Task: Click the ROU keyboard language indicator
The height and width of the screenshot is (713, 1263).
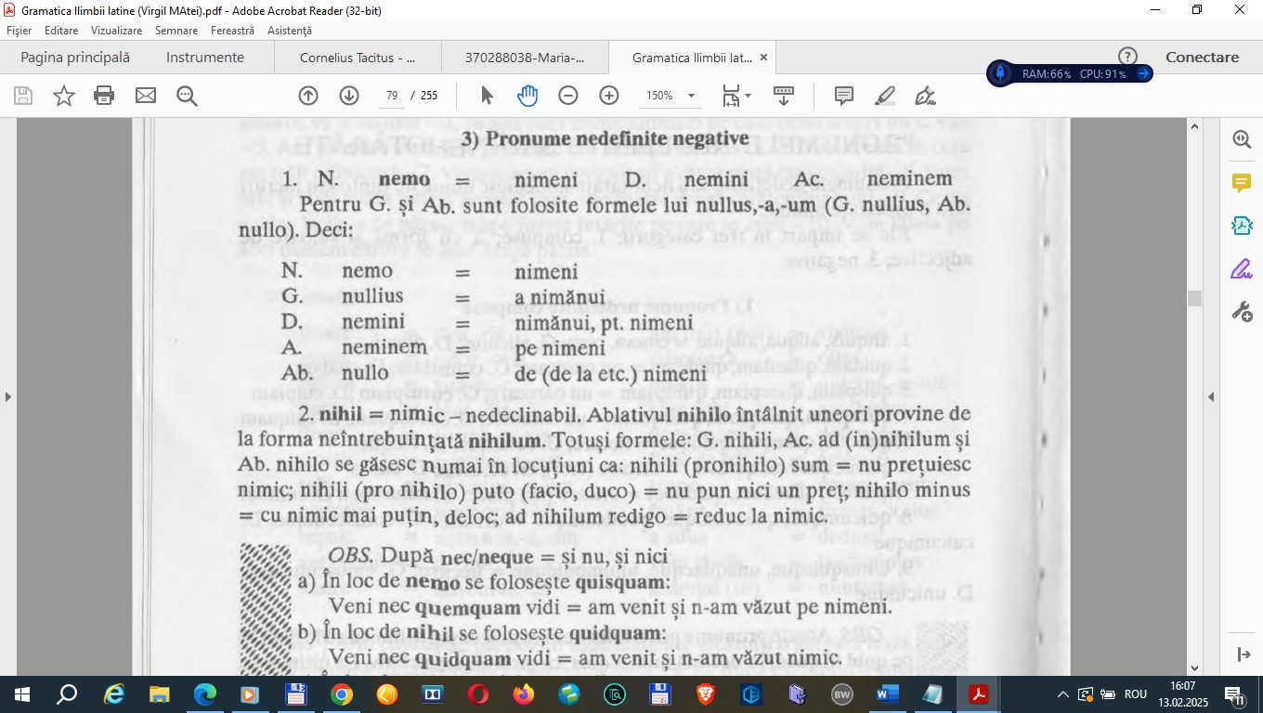Action: coord(1136,694)
